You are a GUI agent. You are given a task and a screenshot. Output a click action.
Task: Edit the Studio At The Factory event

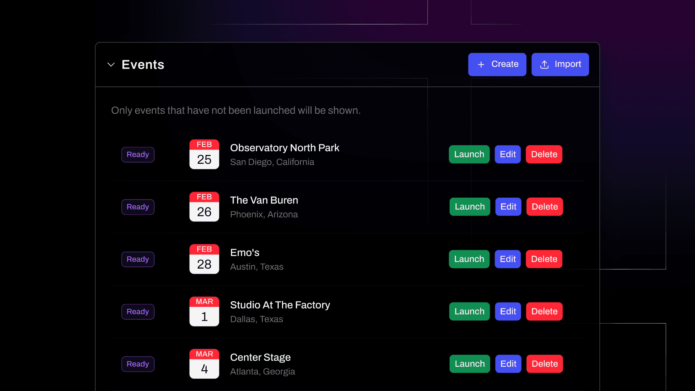[508, 311]
